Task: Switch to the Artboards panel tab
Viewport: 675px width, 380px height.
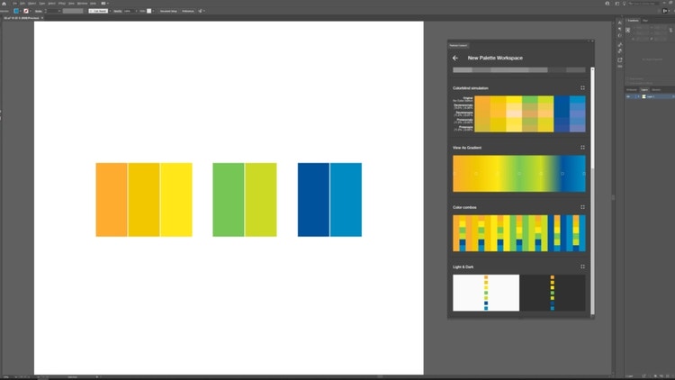Action: [x=632, y=90]
